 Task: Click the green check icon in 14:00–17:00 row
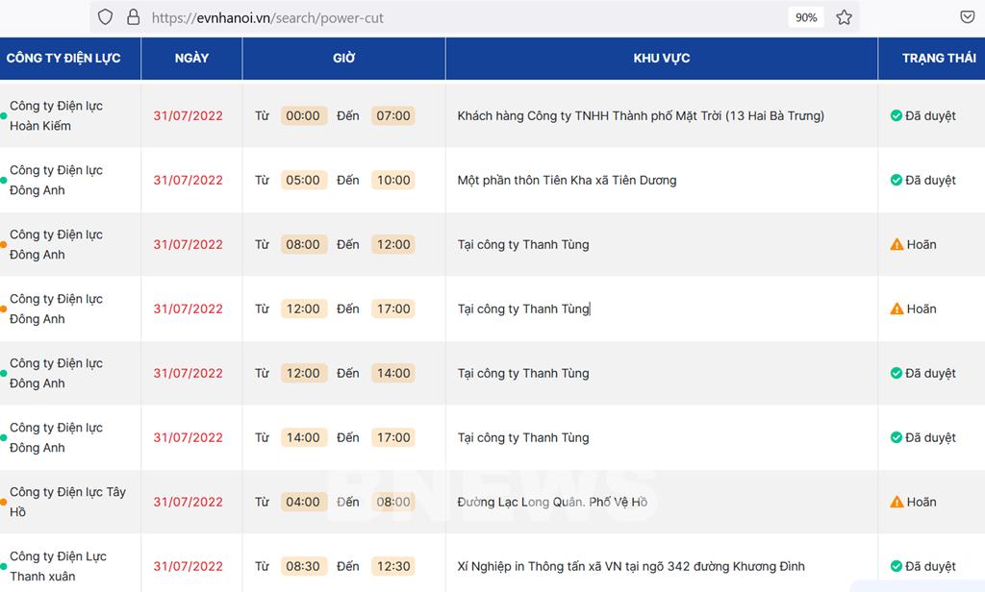click(x=897, y=437)
